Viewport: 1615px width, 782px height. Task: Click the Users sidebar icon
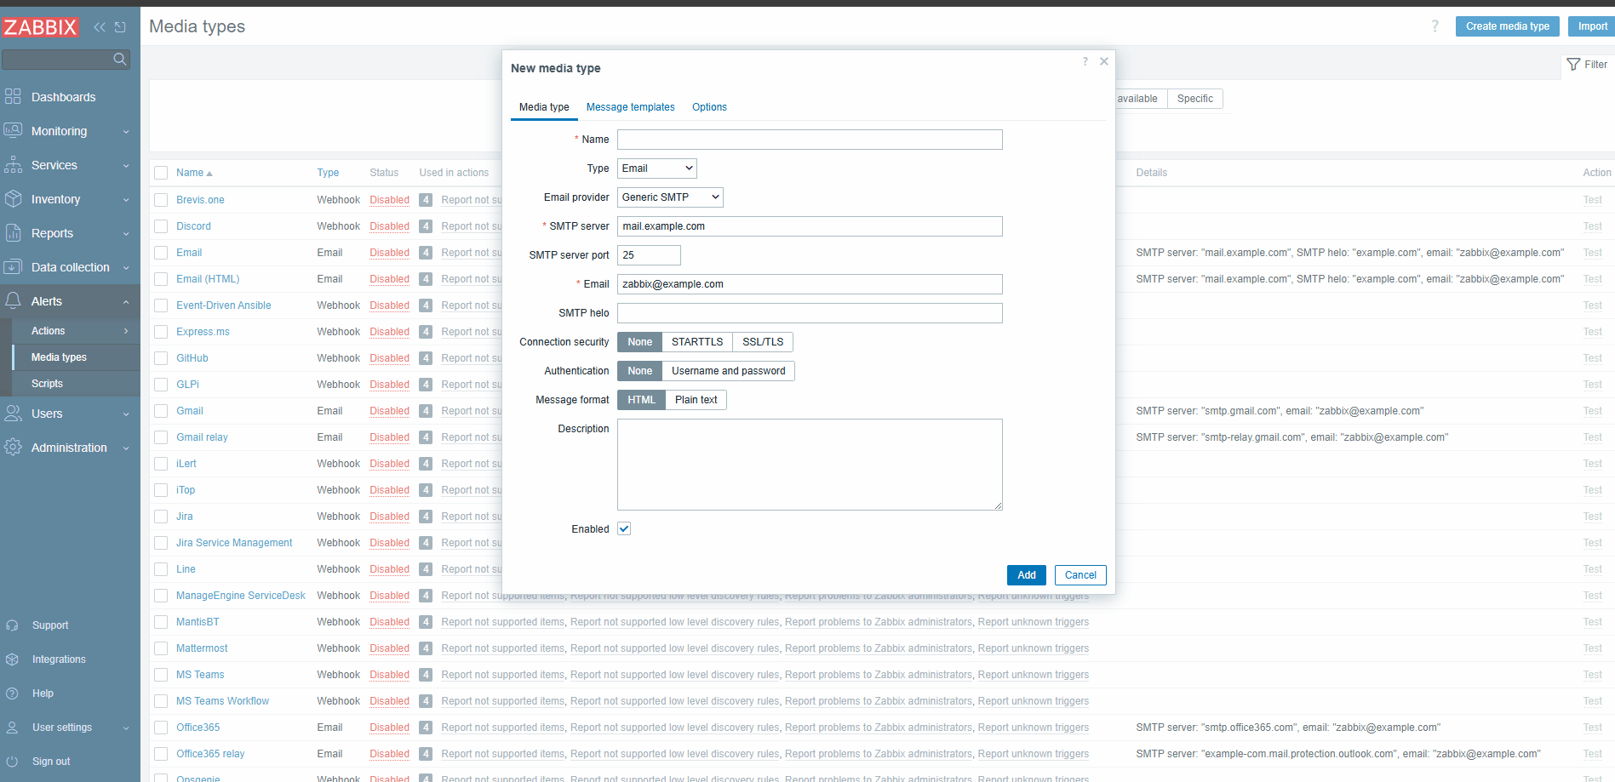(x=13, y=414)
